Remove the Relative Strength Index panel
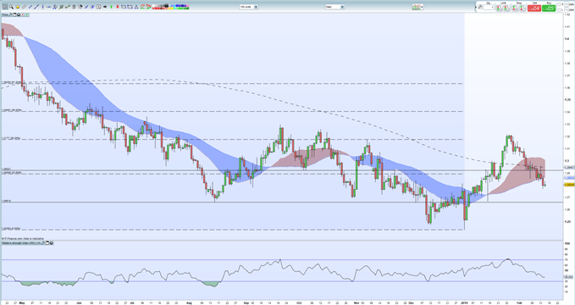The width and height of the screenshot is (575, 305). [x=52, y=243]
